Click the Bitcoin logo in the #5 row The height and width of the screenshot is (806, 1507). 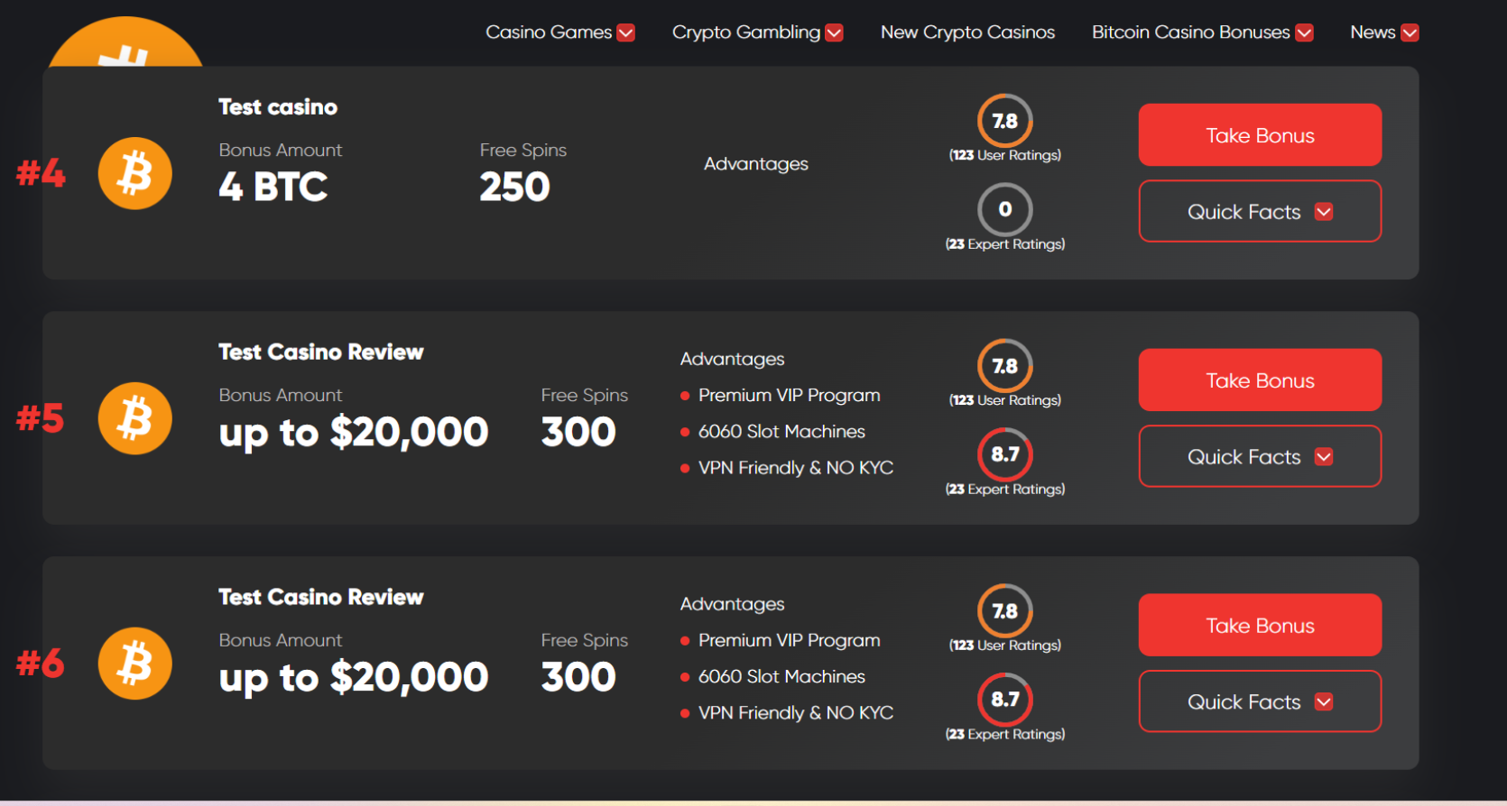tap(135, 418)
